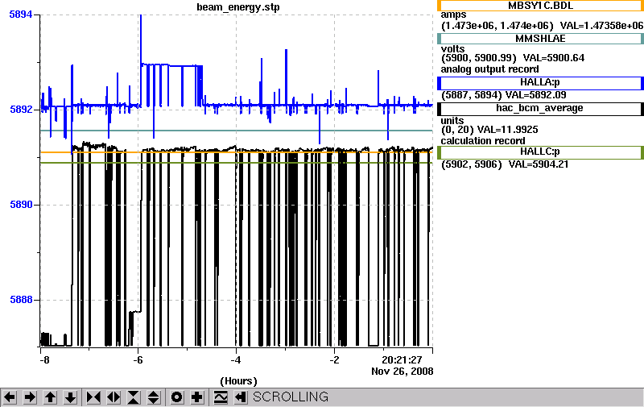Click the 'amps' unit label
Image resolution: width=644 pixels, height=407 pixels.
(453, 15)
